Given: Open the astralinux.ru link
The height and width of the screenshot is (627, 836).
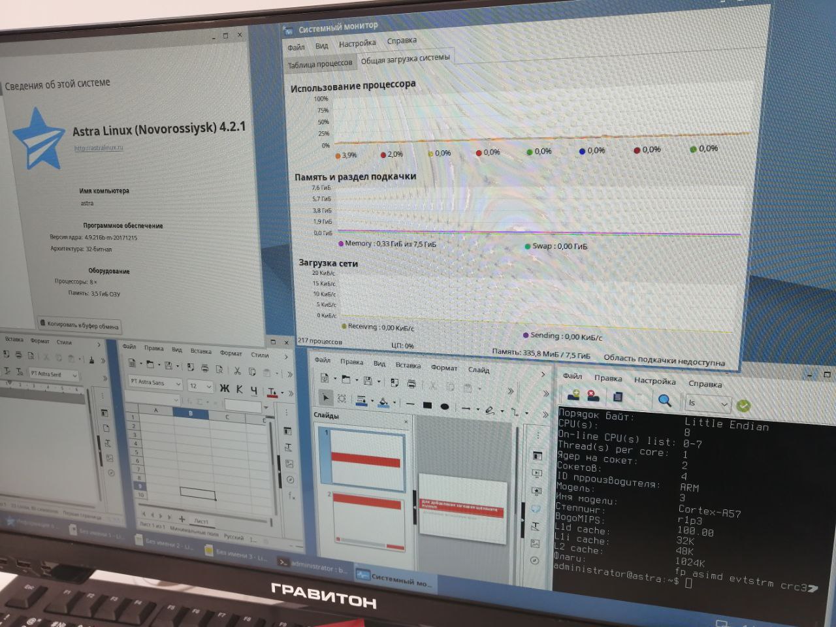Looking at the screenshot, I should 99,148.
